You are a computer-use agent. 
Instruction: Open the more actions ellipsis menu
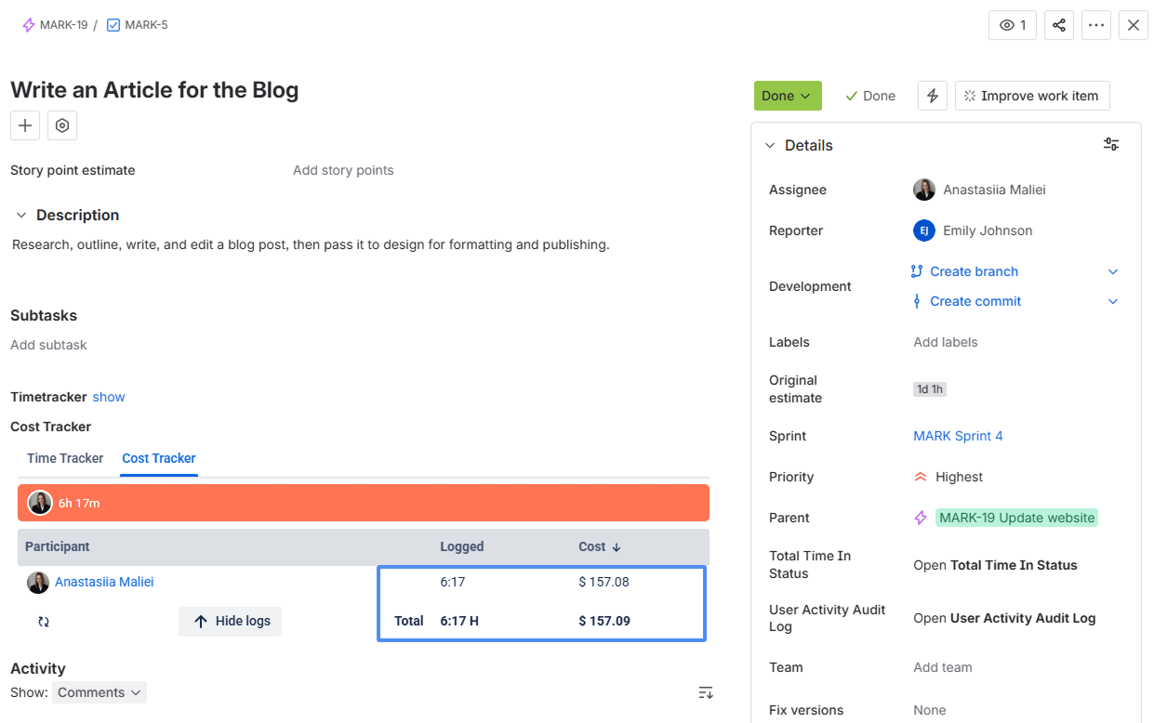coord(1096,25)
